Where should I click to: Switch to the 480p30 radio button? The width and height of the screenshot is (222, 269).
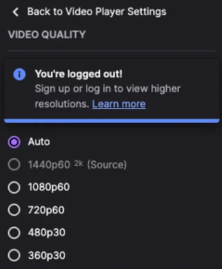(14, 233)
